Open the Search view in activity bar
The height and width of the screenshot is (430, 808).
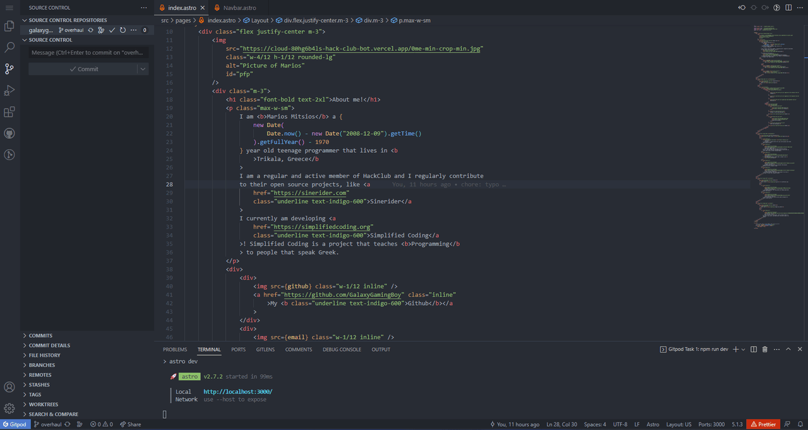tap(9, 47)
